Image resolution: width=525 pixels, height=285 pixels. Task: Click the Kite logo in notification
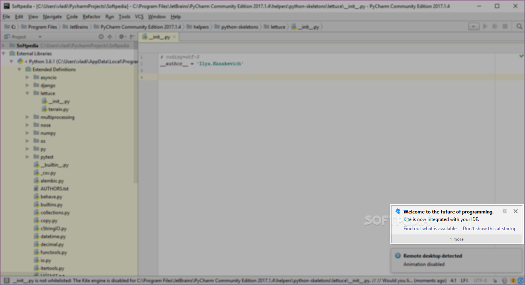pos(398,211)
